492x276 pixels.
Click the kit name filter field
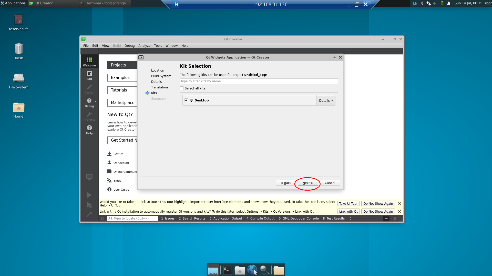click(259, 81)
